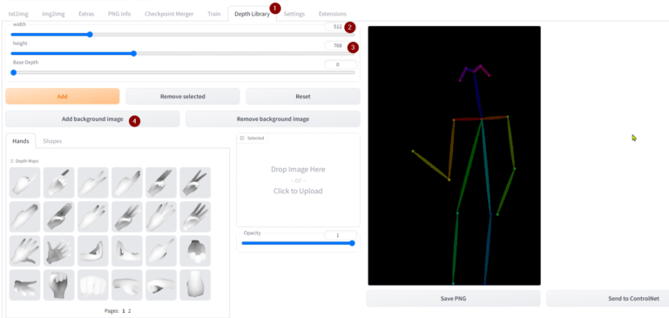The width and height of the screenshot is (669, 318).
Task: Choose the third hand depth map in row one
Action: [x=93, y=183]
